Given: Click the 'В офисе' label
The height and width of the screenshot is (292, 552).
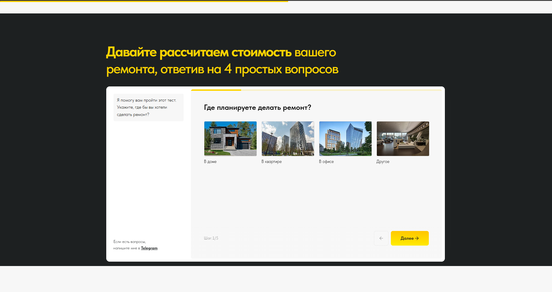Looking at the screenshot, I should [326, 161].
